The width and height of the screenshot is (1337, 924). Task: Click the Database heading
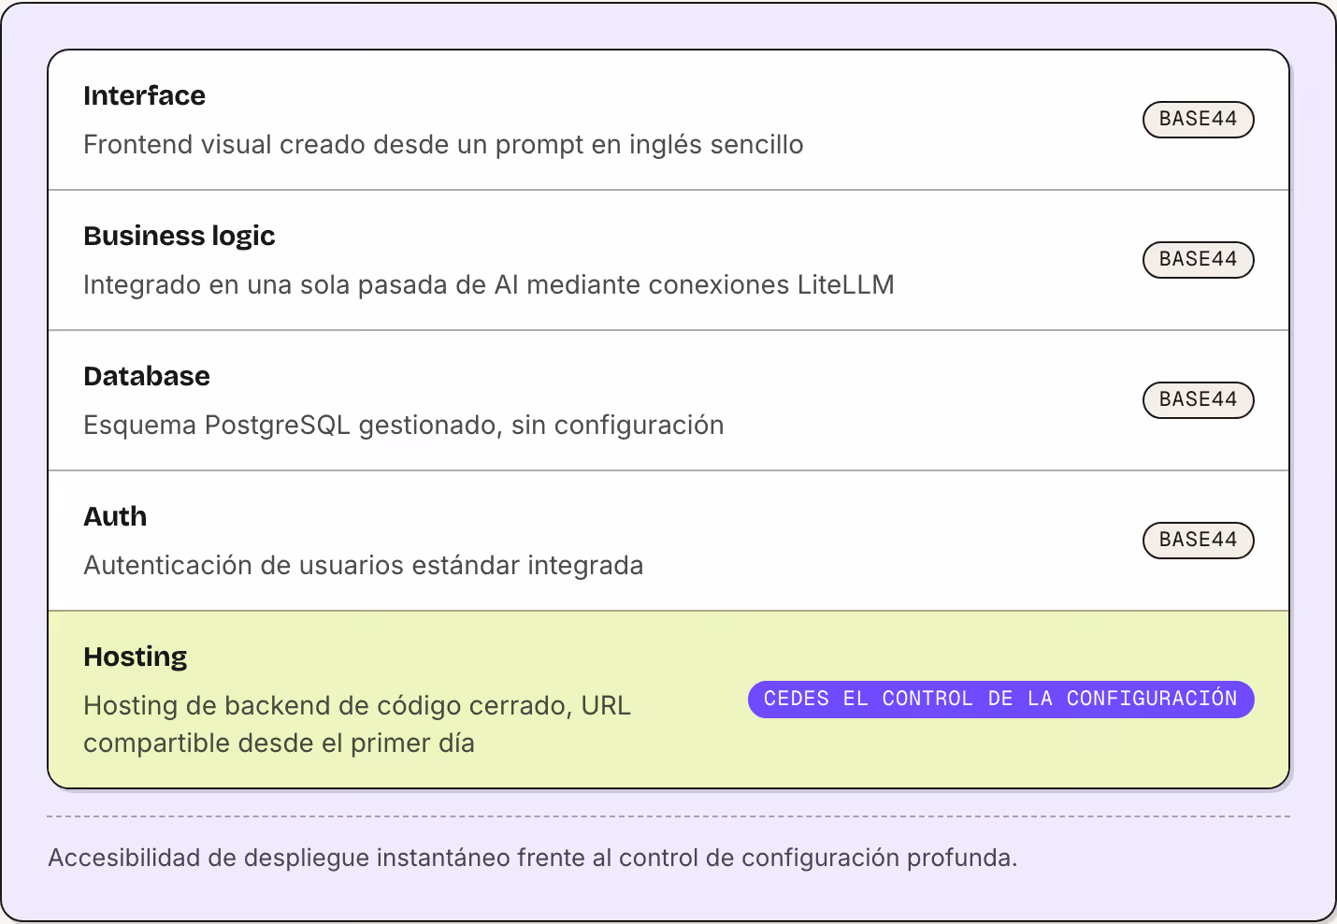146,376
